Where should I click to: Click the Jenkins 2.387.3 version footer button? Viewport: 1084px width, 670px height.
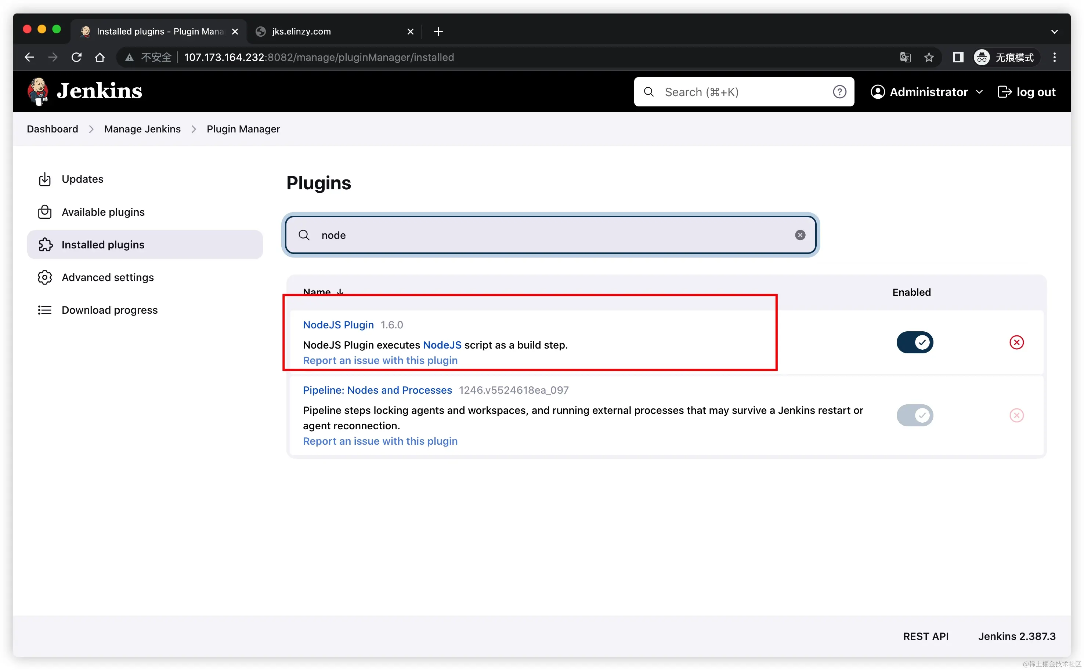(1016, 636)
